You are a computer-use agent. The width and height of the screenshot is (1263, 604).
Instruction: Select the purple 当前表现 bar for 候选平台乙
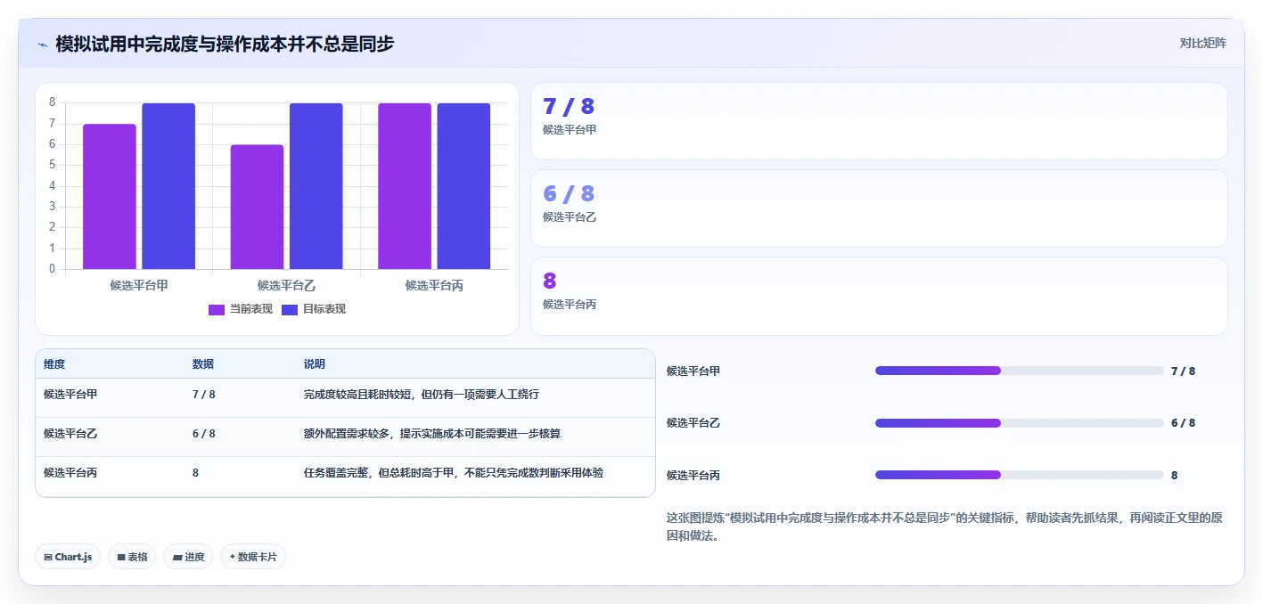[x=257, y=207]
